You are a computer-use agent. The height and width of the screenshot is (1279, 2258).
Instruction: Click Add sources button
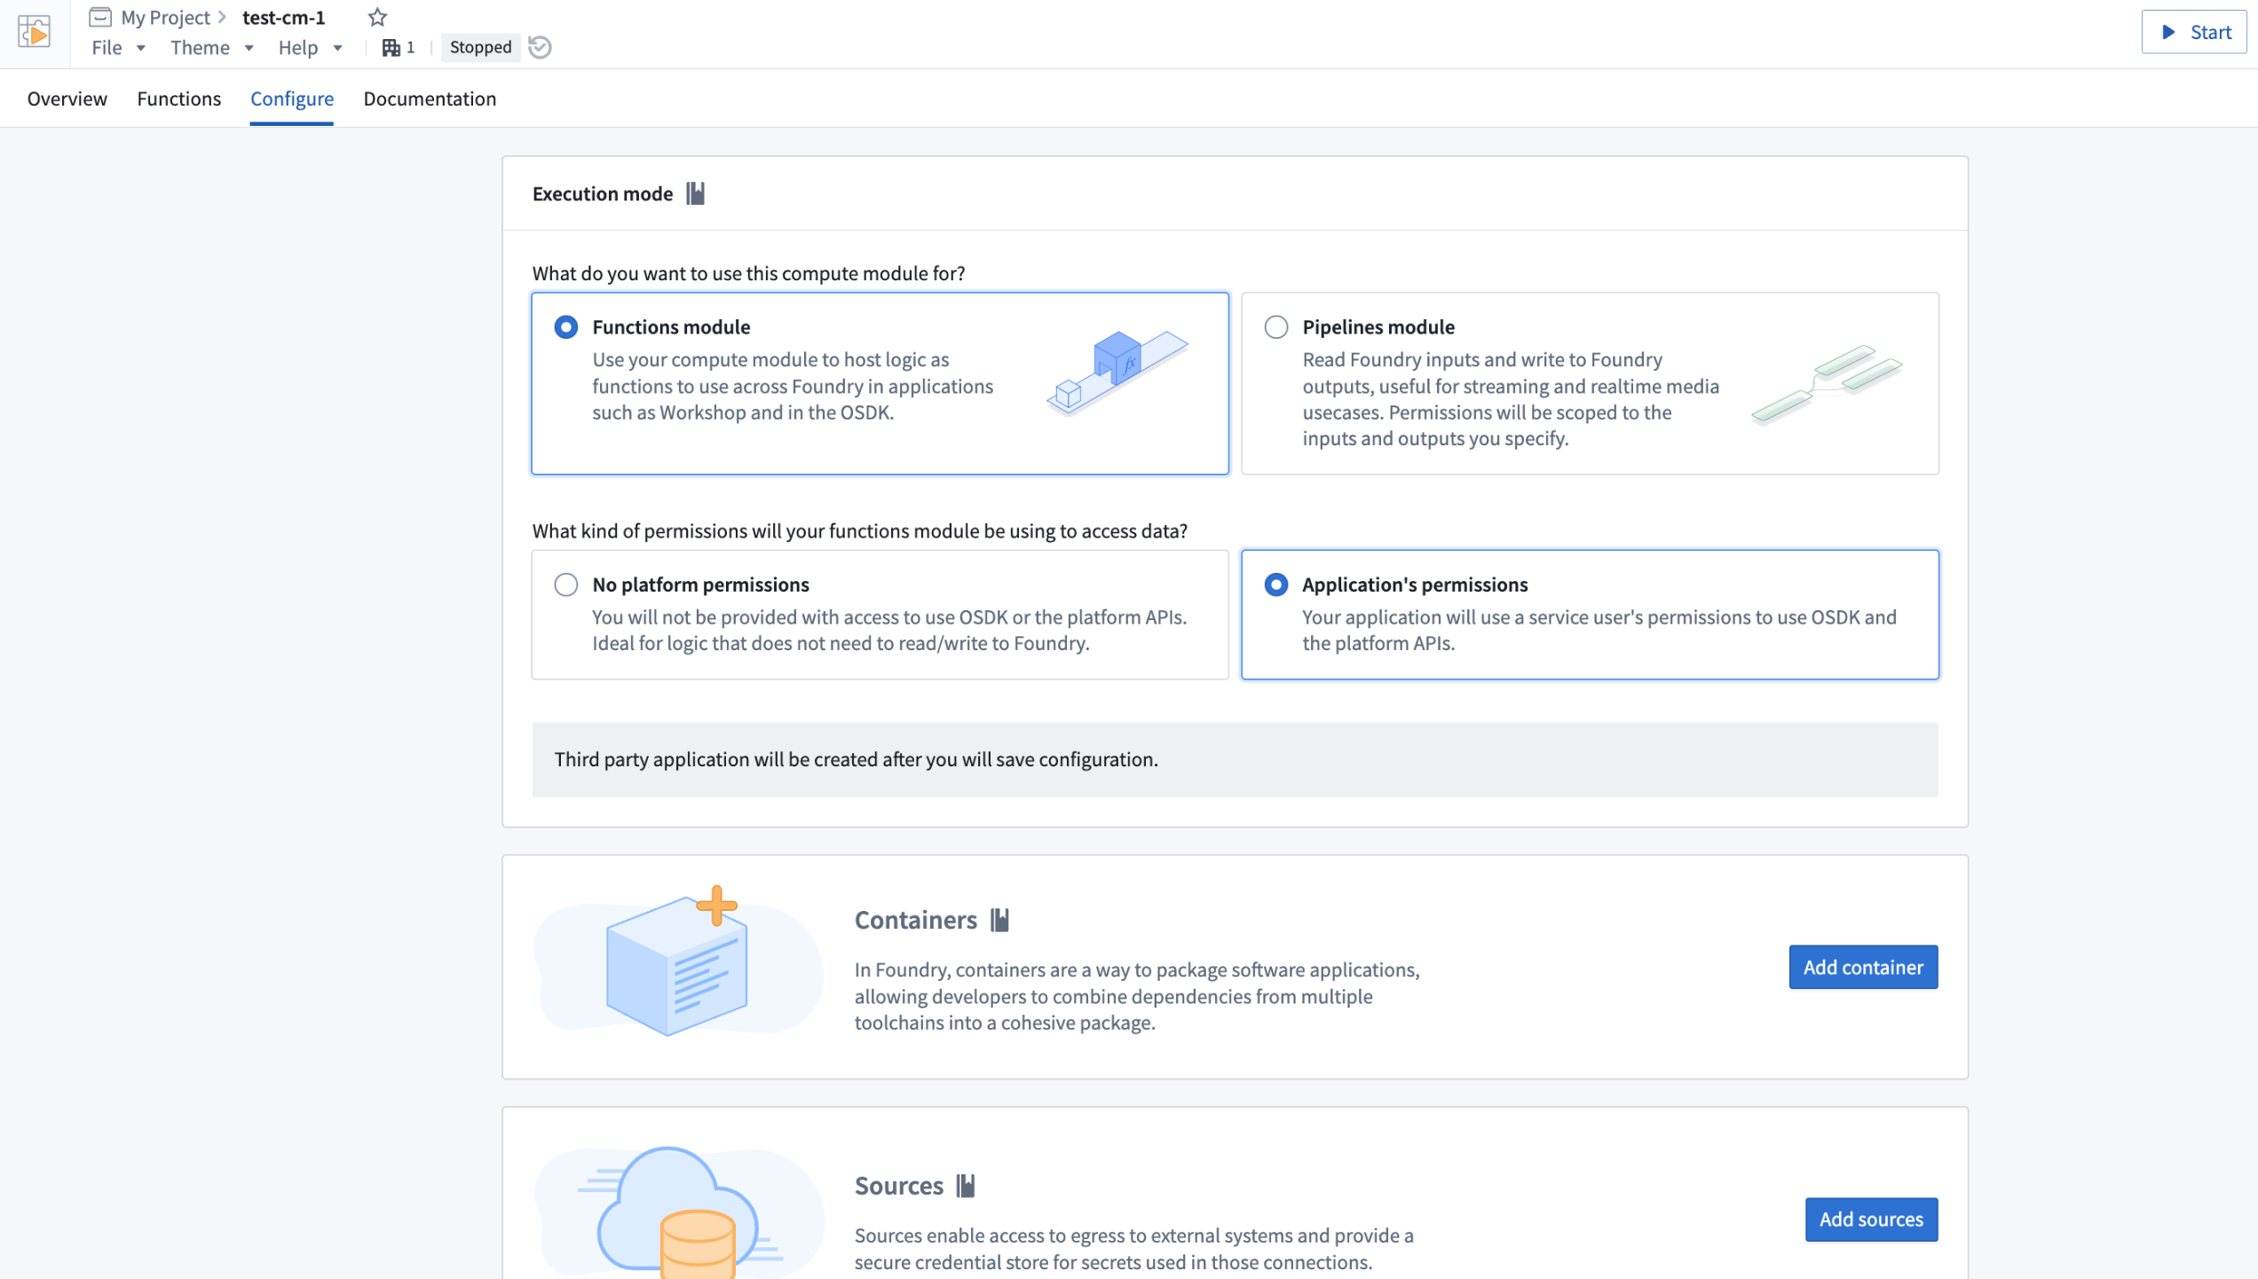[x=1871, y=1219]
